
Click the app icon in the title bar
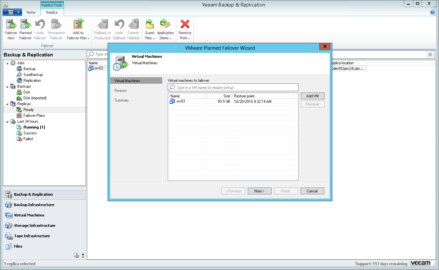click(x=5, y=5)
